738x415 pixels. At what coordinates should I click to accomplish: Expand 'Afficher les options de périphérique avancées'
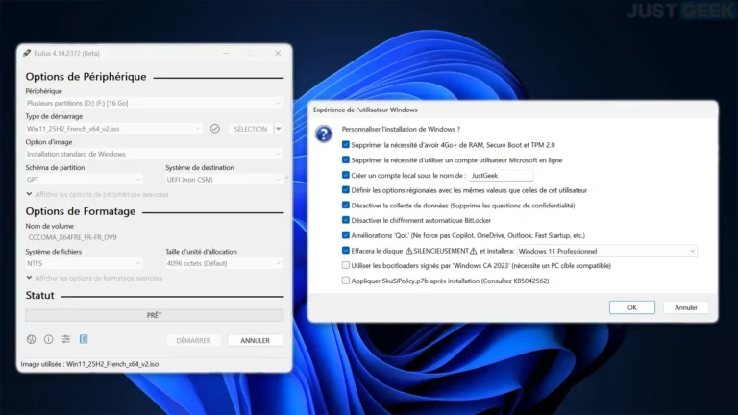97,194
